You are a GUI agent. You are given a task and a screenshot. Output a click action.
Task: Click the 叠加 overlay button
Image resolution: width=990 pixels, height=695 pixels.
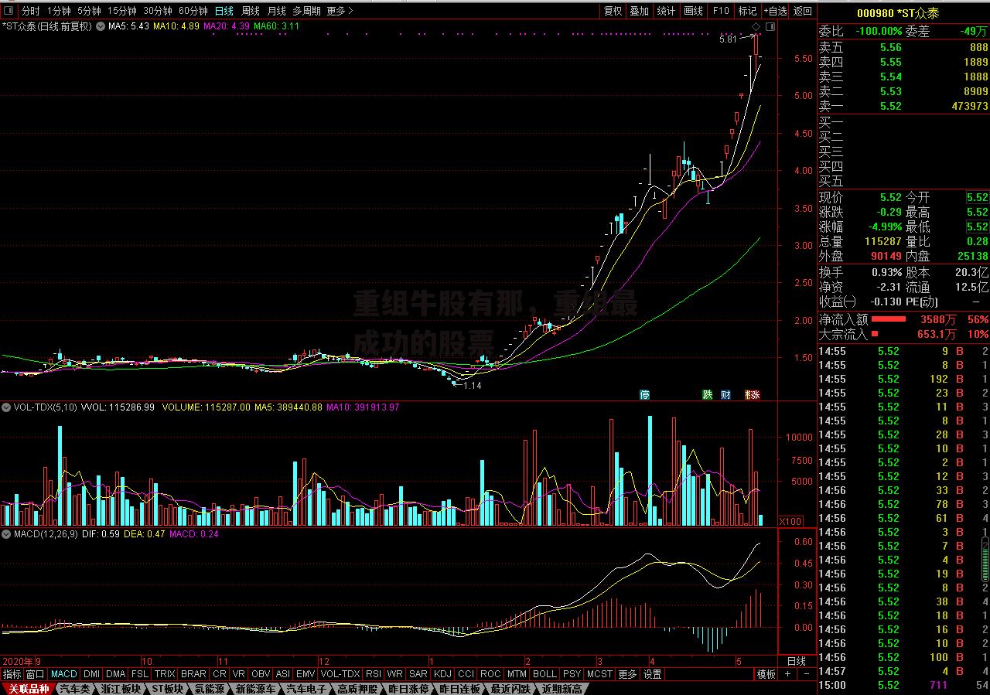(639, 11)
